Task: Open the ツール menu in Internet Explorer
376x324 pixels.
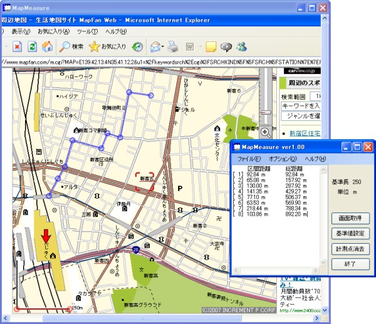Action: point(87,31)
